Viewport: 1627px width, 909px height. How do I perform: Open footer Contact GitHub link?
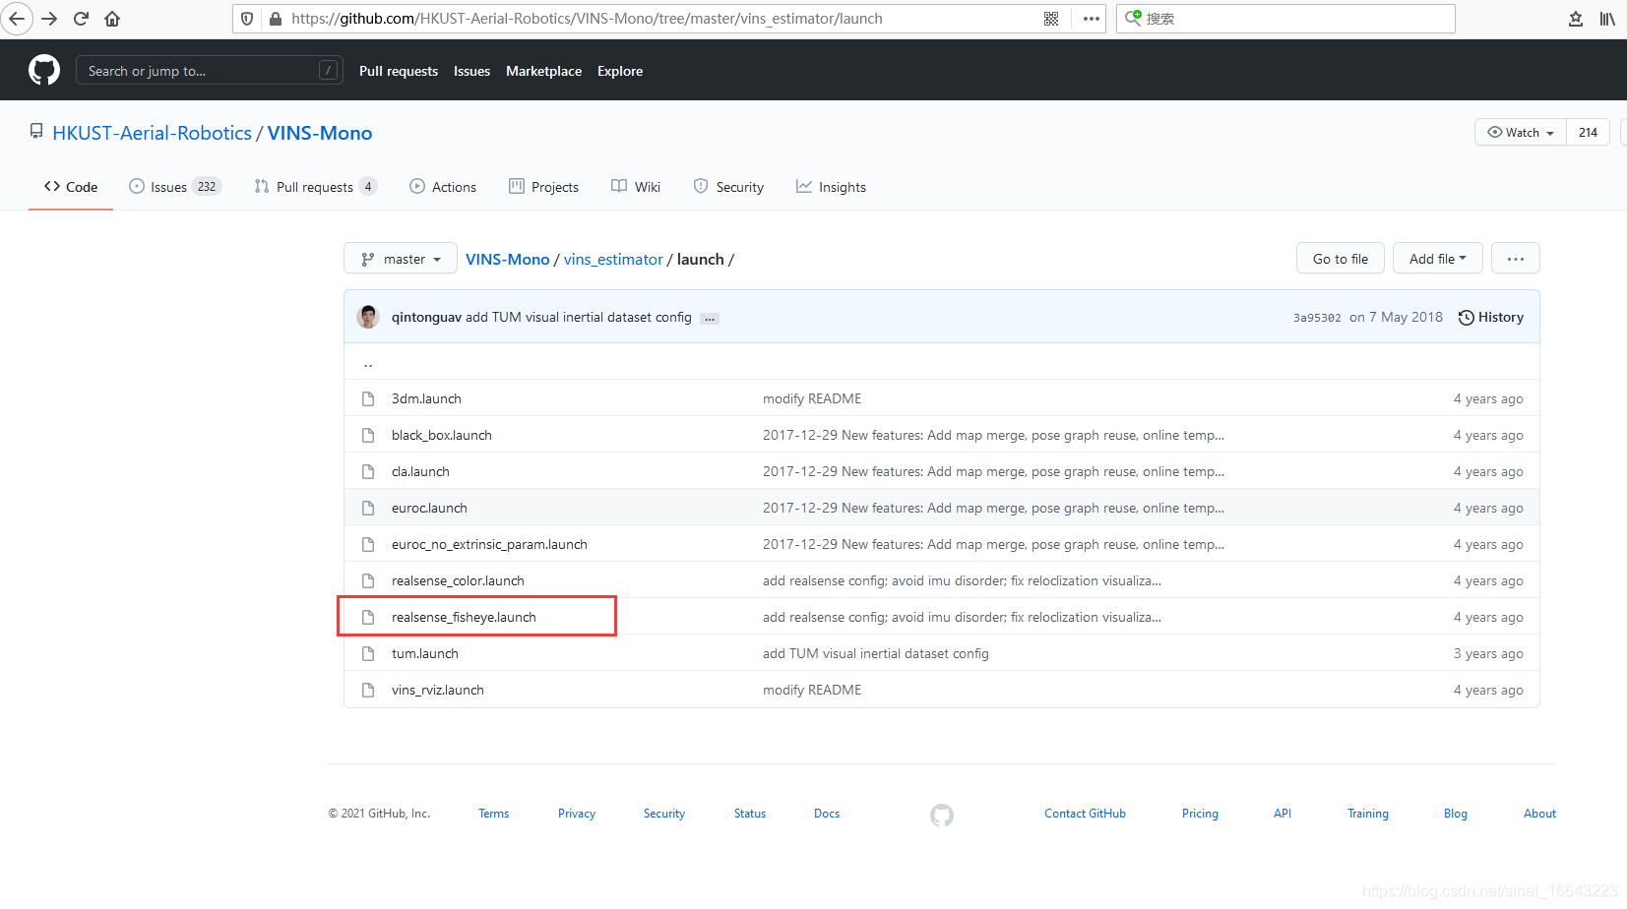(x=1085, y=814)
